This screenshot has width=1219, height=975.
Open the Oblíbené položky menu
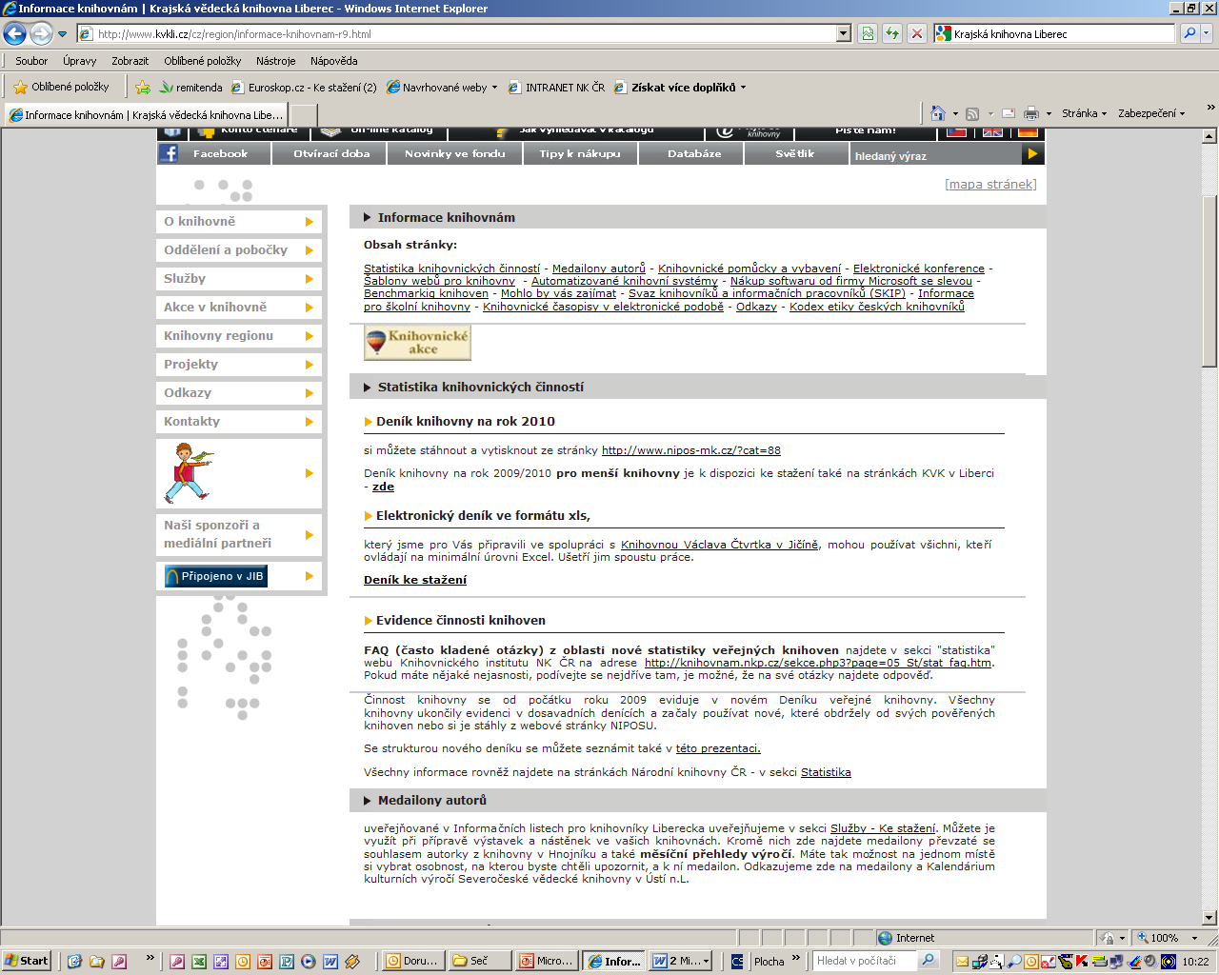point(203,61)
